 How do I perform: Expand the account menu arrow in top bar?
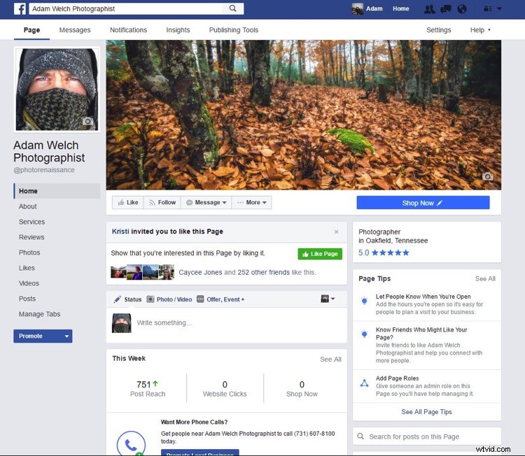point(499,9)
